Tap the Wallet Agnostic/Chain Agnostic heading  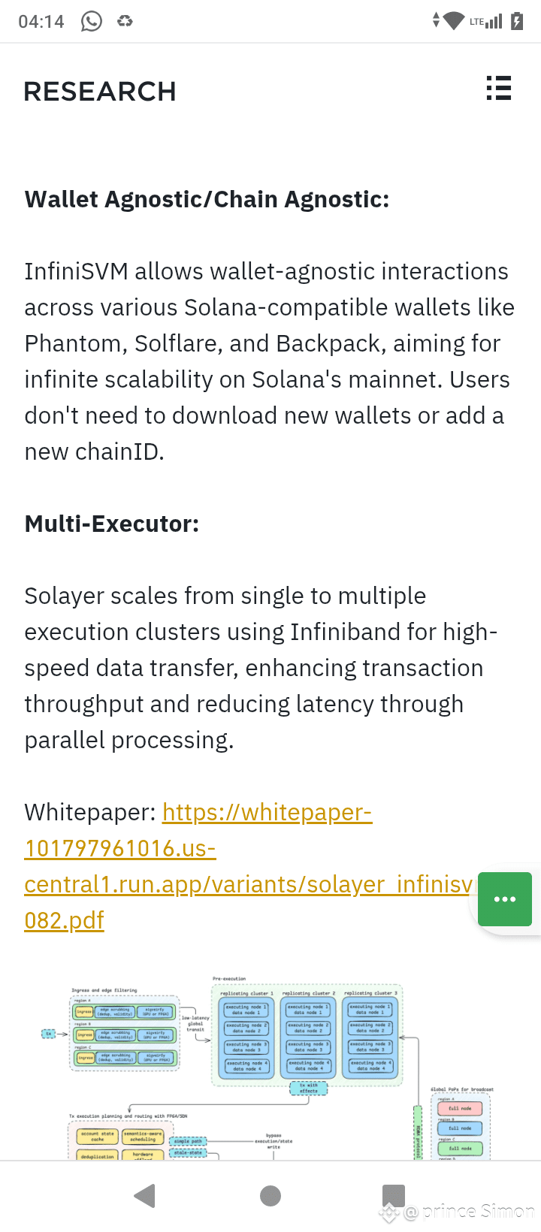(207, 199)
